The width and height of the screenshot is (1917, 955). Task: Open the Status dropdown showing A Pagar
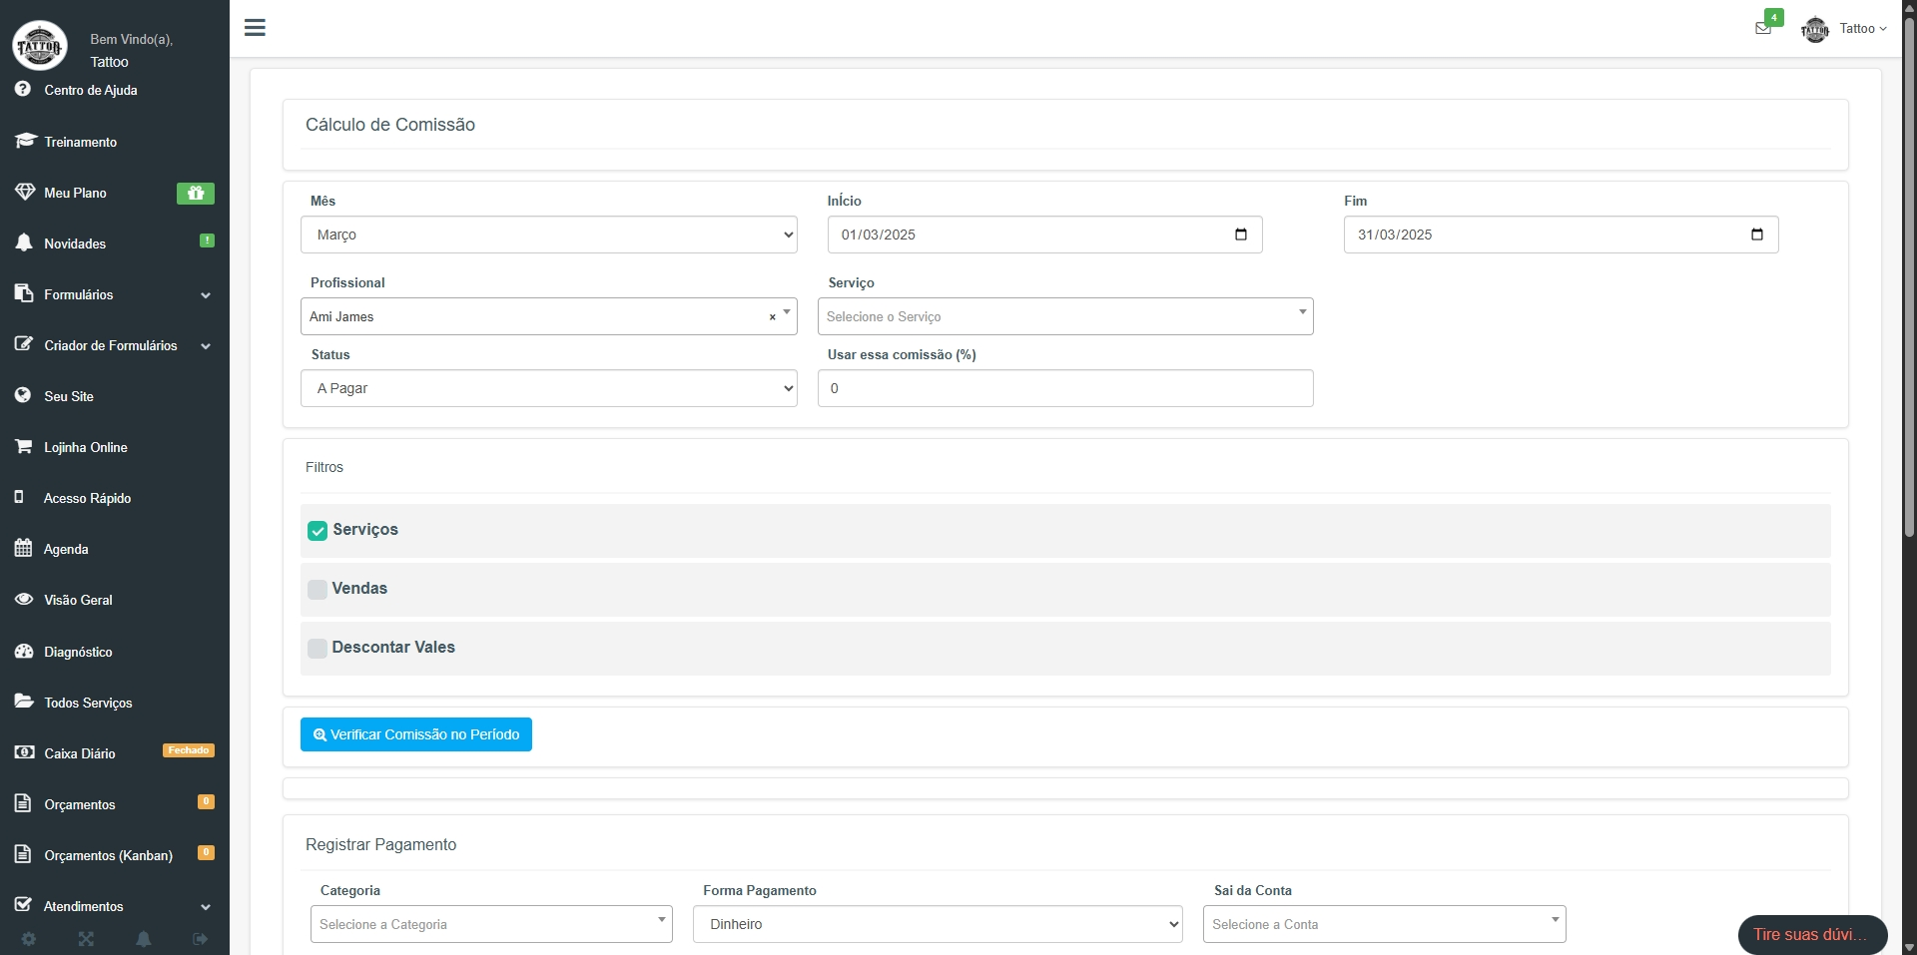point(549,388)
